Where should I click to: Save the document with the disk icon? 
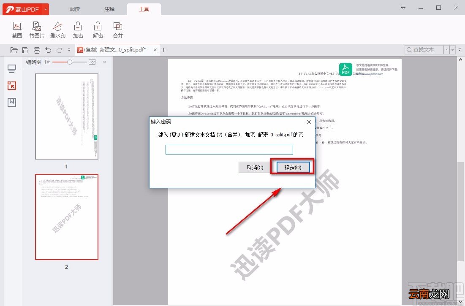tap(25, 50)
